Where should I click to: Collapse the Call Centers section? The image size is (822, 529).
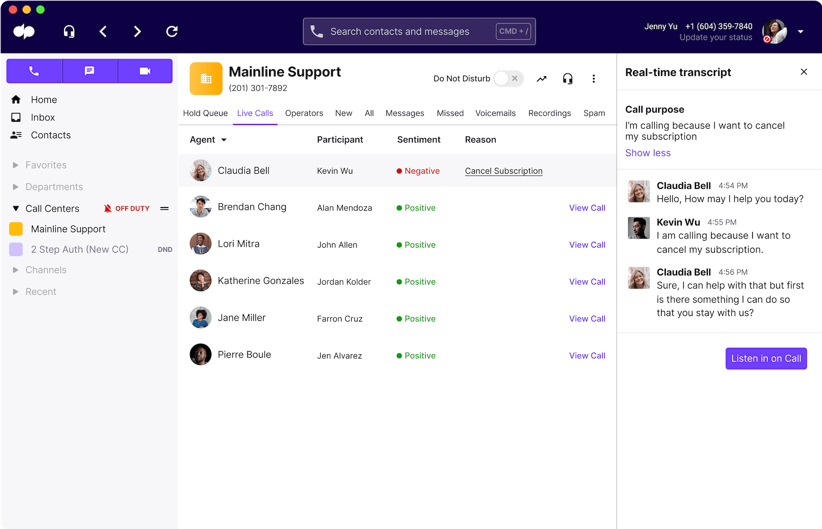(x=15, y=208)
